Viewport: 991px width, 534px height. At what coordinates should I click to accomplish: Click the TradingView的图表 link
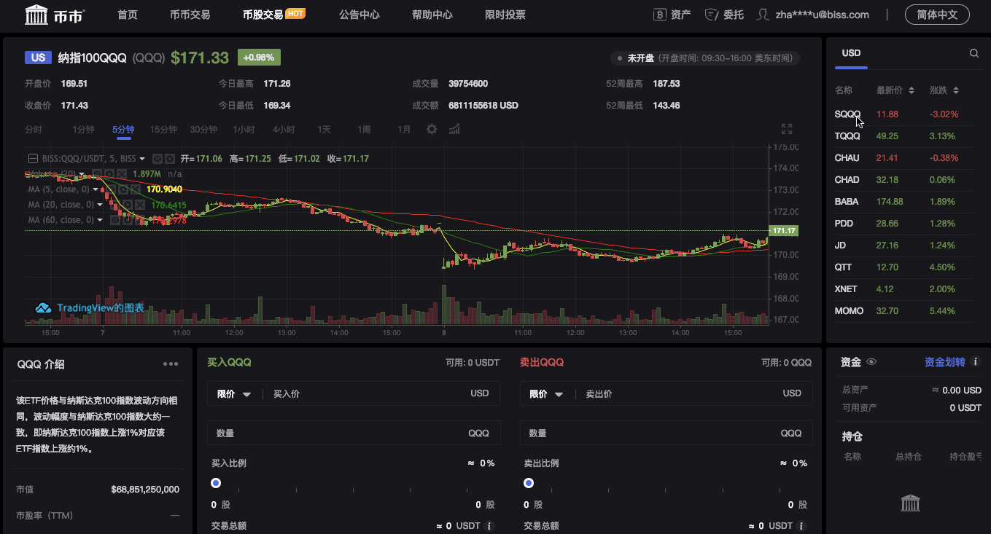[101, 308]
